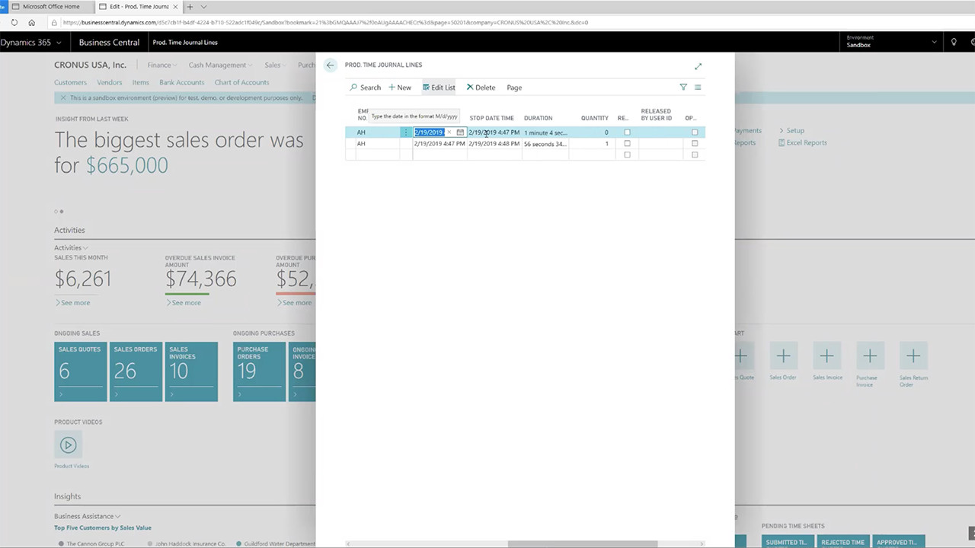Open the Excel Reports link in the background

pos(807,143)
